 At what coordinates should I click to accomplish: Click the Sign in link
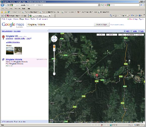[x=141, y=19]
